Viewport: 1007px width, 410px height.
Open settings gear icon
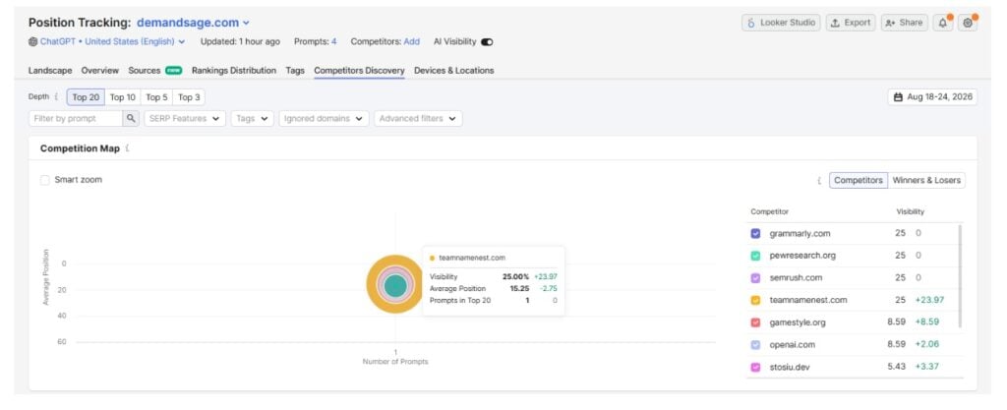(968, 23)
